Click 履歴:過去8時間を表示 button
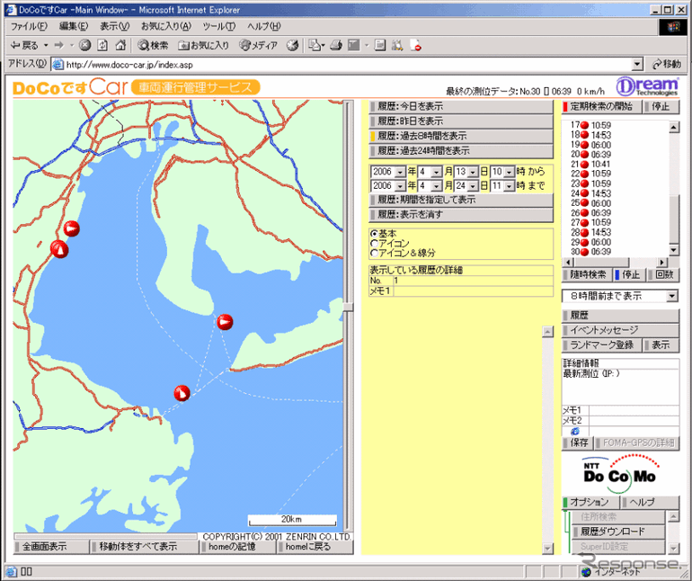692x581 pixels. pyautogui.click(x=461, y=136)
